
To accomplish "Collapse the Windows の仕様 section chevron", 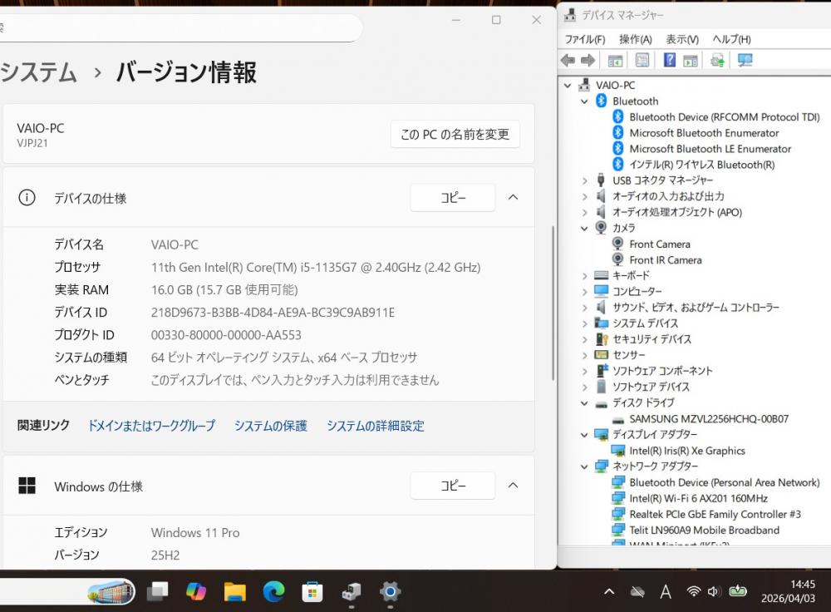I will (513, 486).
